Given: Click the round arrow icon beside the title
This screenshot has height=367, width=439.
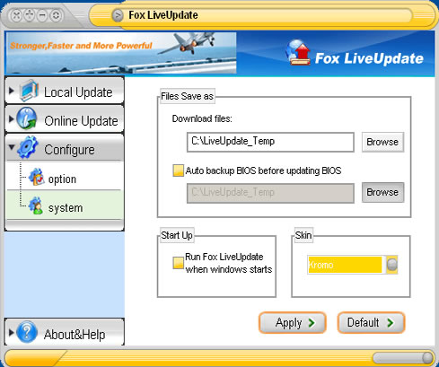Looking at the screenshot, I should [x=118, y=15].
